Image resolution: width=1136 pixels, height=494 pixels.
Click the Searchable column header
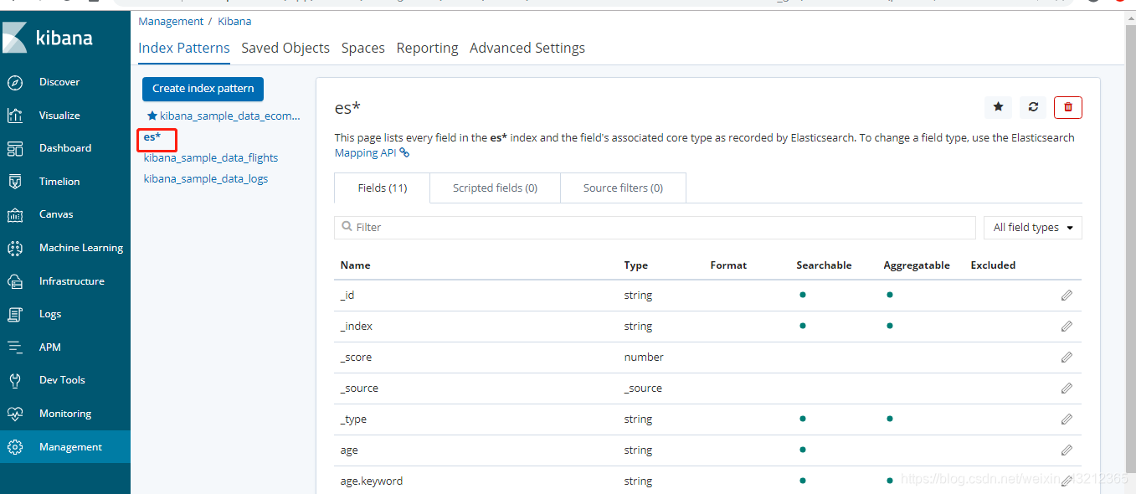pos(824,265)
